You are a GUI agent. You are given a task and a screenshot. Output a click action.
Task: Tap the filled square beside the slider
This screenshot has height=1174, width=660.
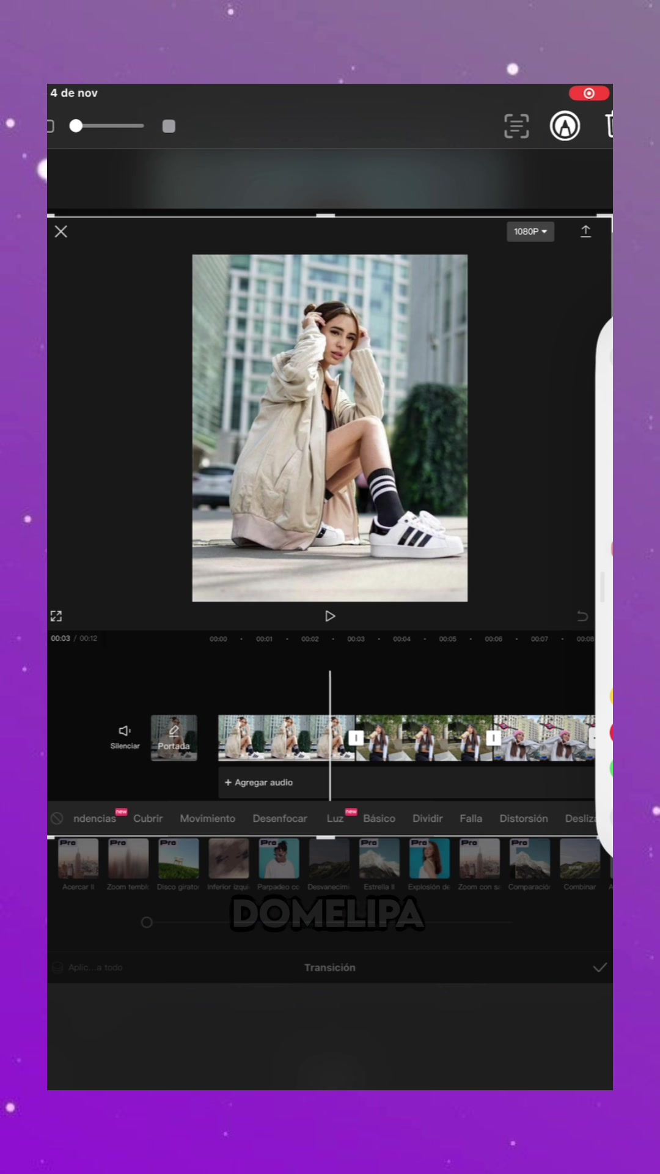(x=169, y=126)
